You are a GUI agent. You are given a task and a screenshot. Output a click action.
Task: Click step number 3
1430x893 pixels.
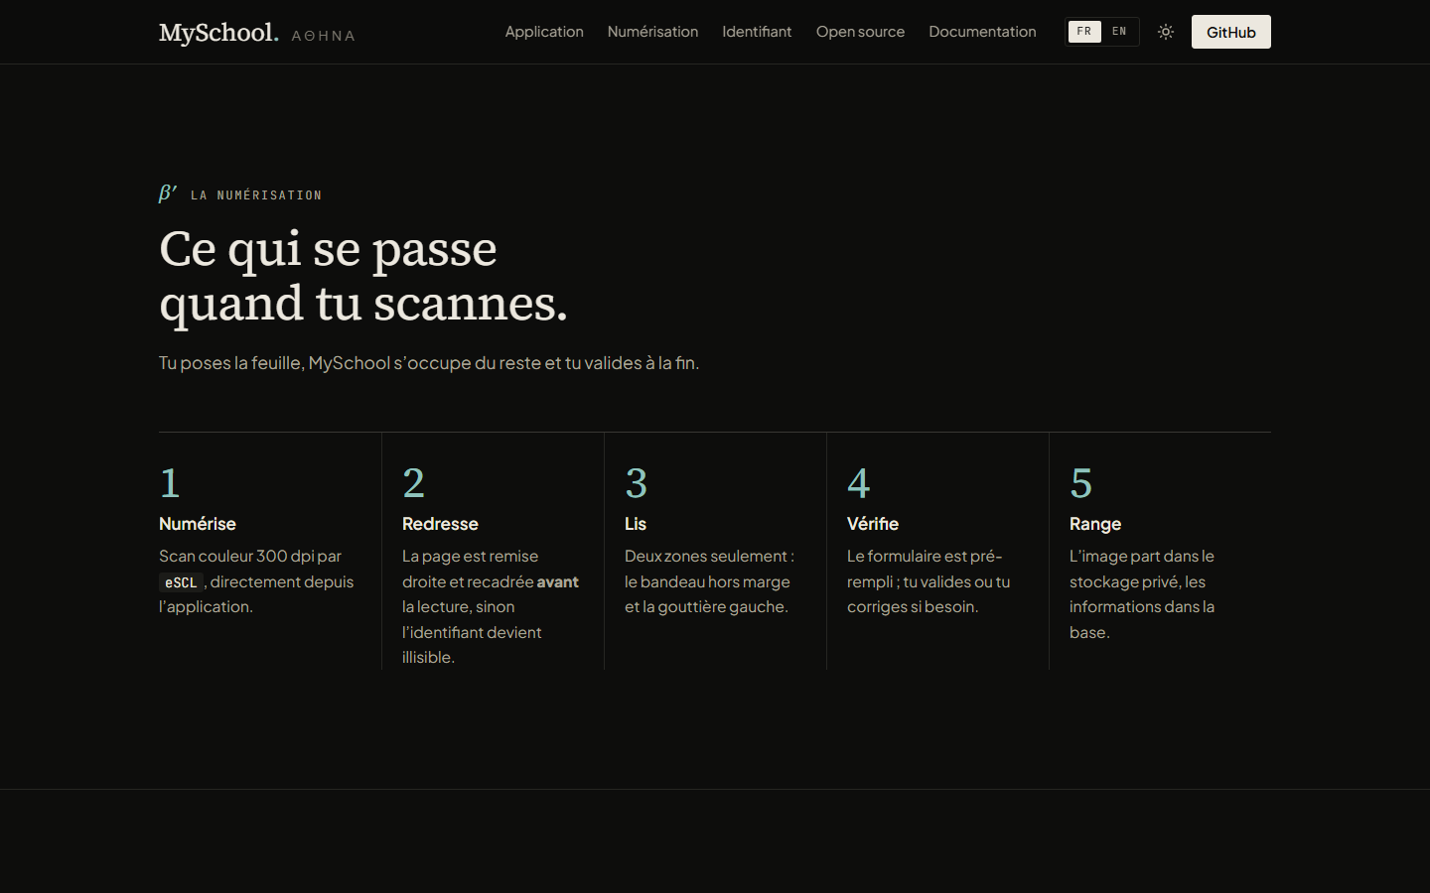tap(636, 483)
